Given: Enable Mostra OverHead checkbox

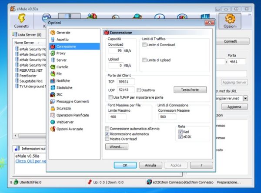Looking at the screenshot, I should click(x=107, y=139).
